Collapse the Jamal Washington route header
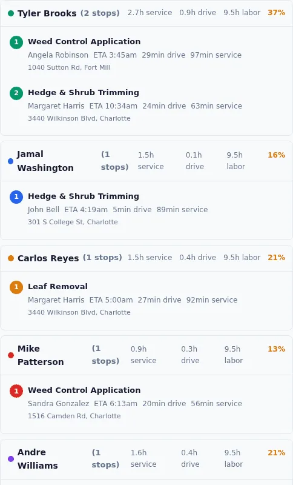293x485 pixels. pos(146,161)
